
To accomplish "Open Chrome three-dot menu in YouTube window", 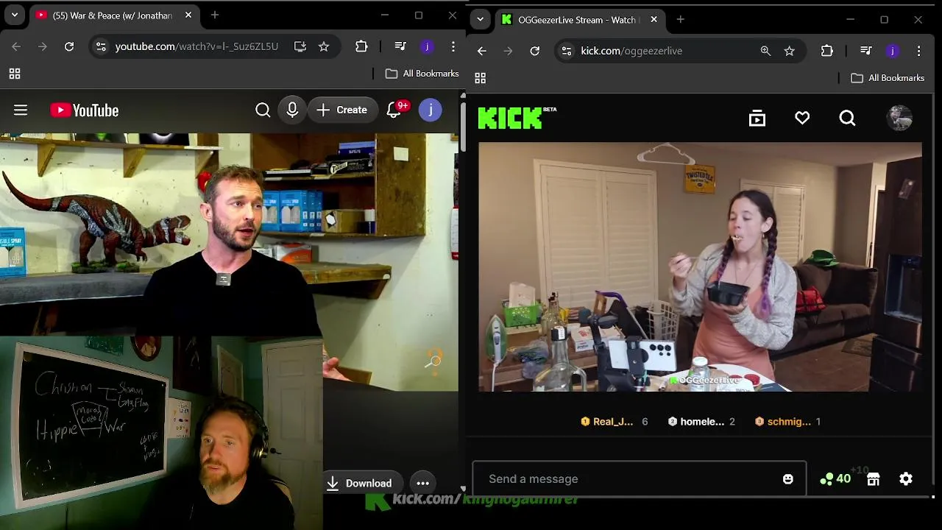I will coord(453,46).
